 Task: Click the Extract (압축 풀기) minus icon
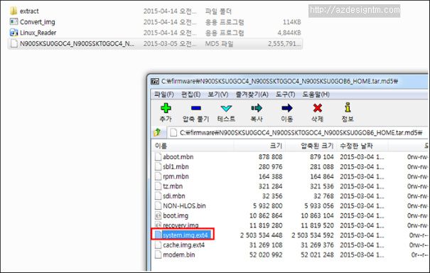pyautogui.click(x=195, y=108)
